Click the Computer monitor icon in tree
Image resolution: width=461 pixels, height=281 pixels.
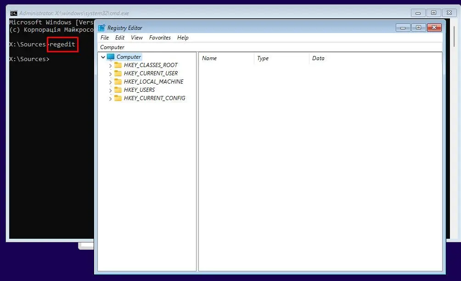click(x=111, y=57)
